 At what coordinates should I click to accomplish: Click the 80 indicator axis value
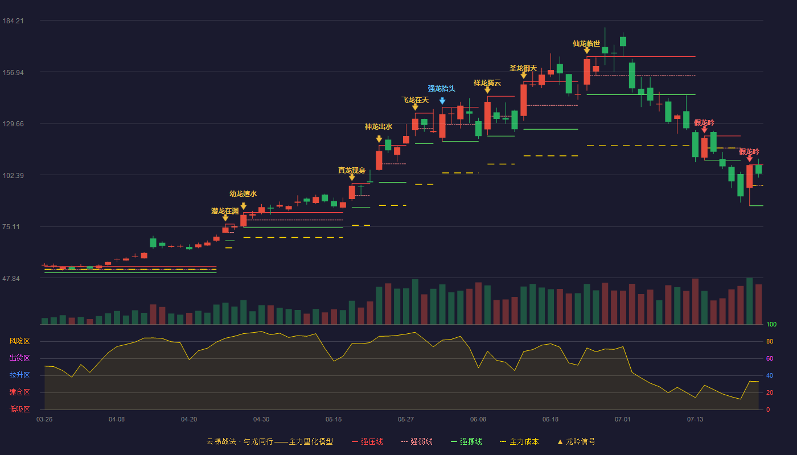click(x=770, y=342)
